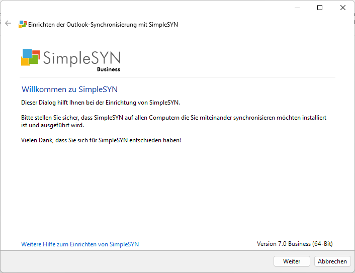The height and width of the screenshot is (273, 355).
Task: Click the green square in the large logo
Action: pyautogui.click(x=34, y=59)
